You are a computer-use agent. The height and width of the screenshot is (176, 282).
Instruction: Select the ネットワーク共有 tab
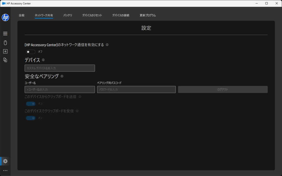[44, 15]
